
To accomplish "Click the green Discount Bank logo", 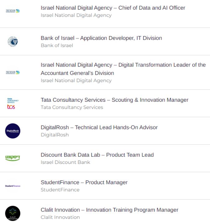I will (x=12, y=158).
